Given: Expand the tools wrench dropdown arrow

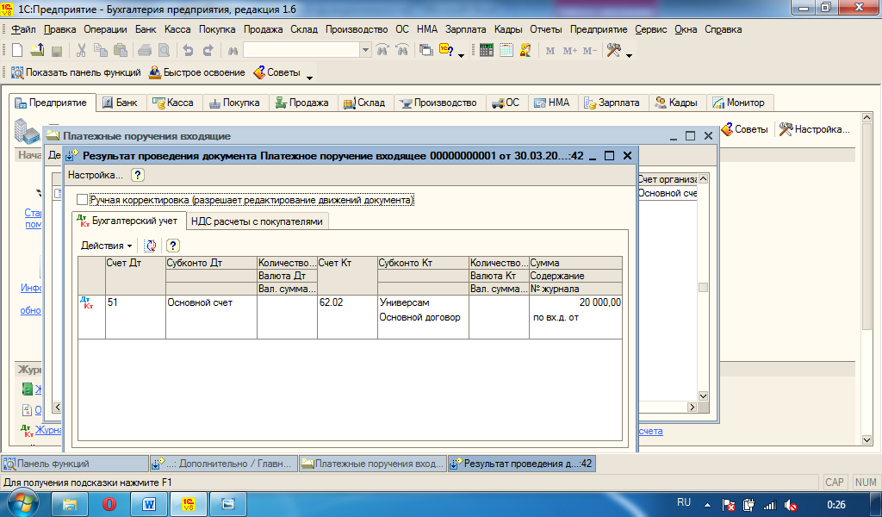Looking at the screenshot, I should (630, 55).
